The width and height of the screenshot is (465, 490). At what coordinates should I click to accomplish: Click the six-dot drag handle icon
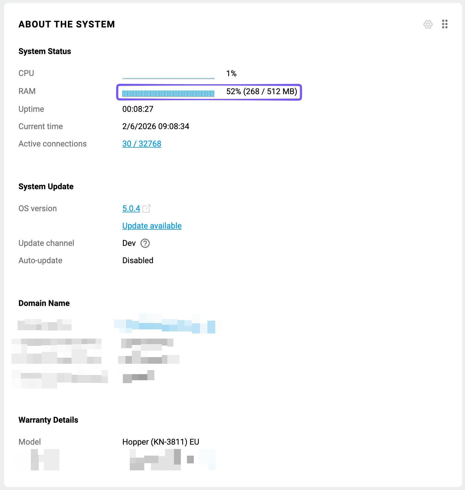445,24
